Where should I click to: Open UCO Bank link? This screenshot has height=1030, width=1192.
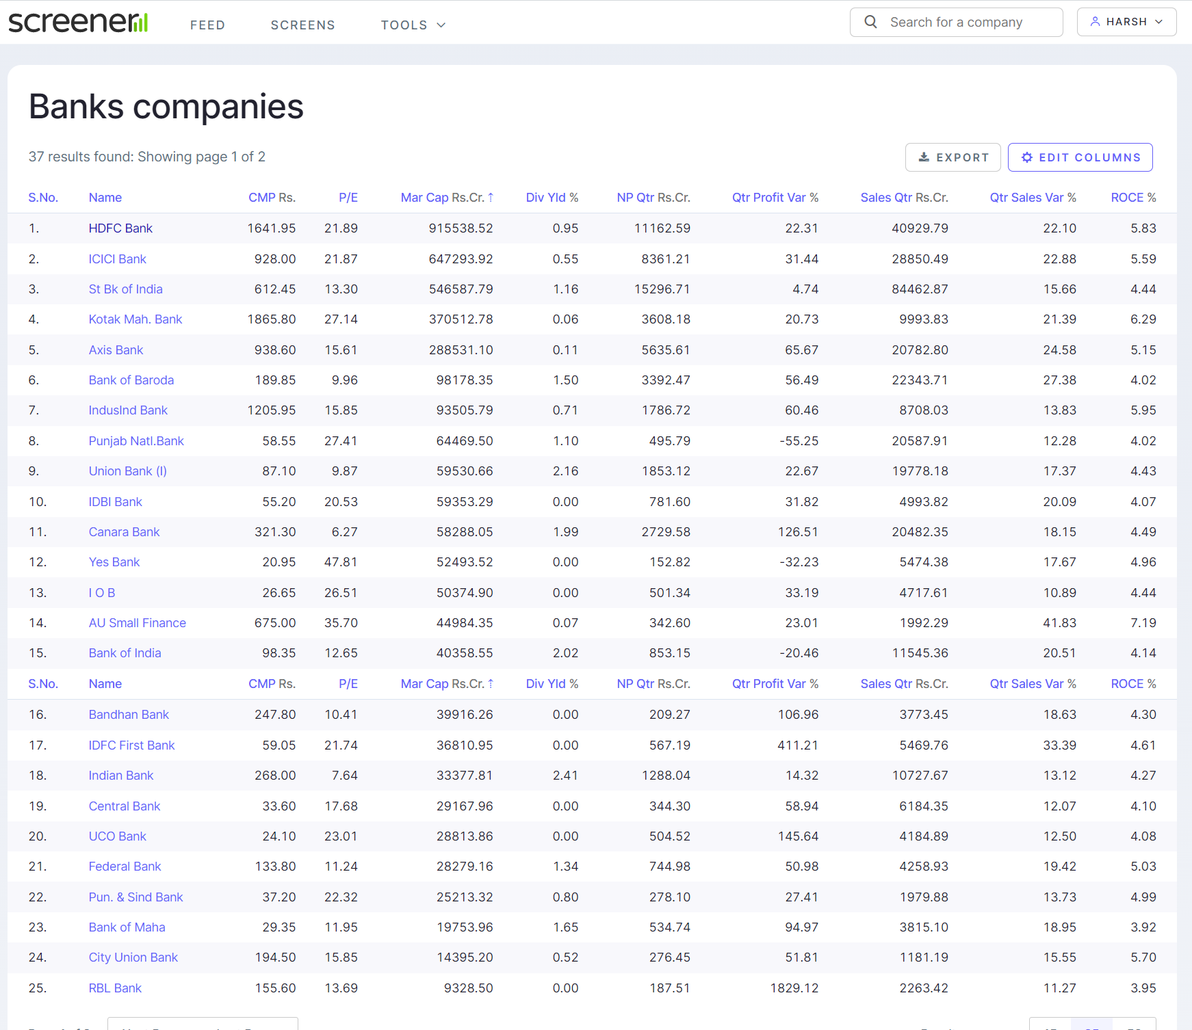118,836
